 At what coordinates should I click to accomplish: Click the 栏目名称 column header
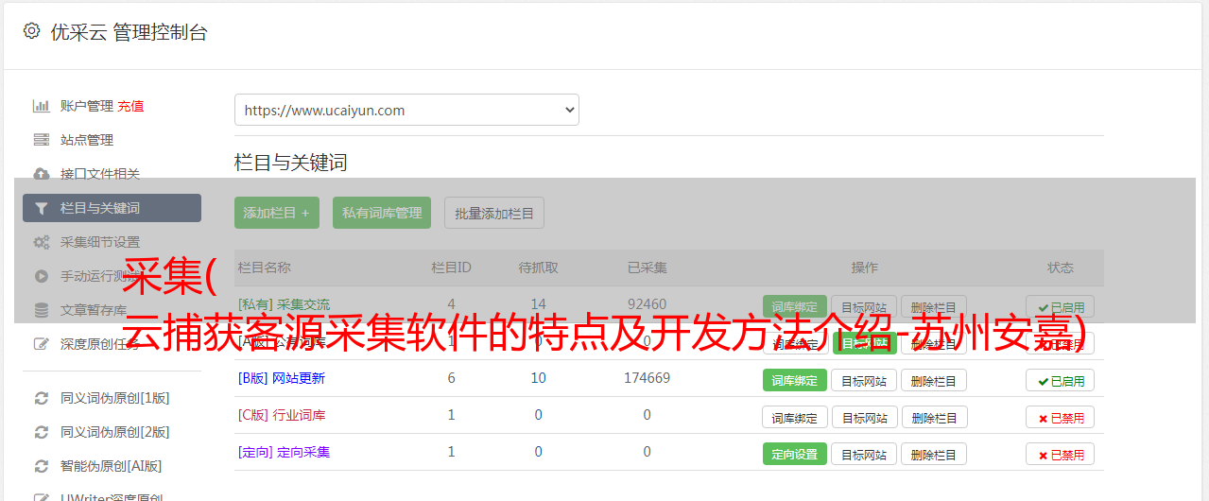pyautogui.click(x=264, y=268)
